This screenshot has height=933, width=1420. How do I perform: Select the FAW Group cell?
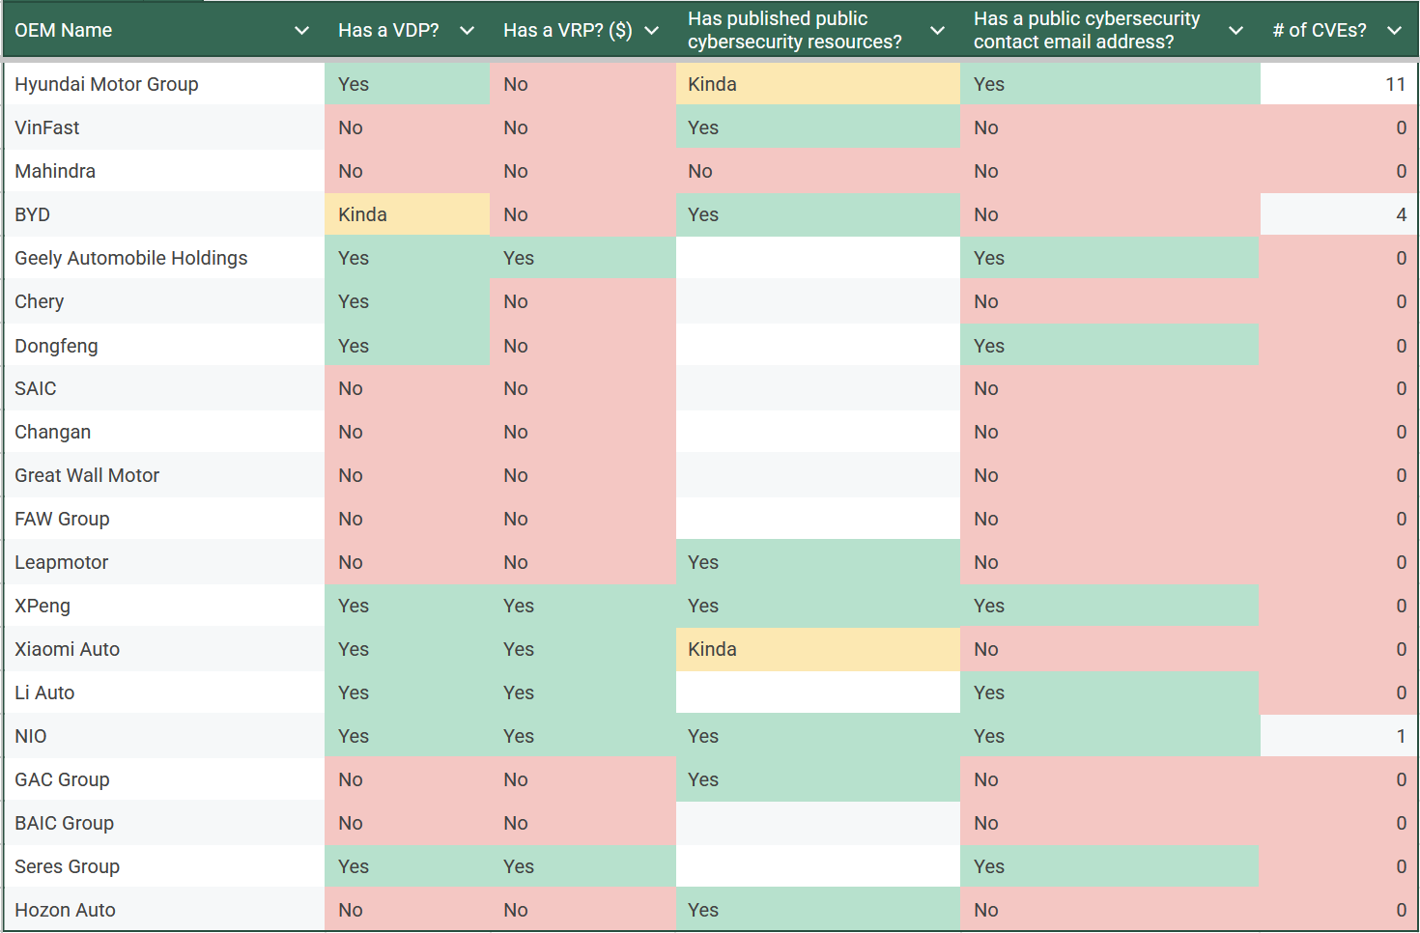pos(164,519)
